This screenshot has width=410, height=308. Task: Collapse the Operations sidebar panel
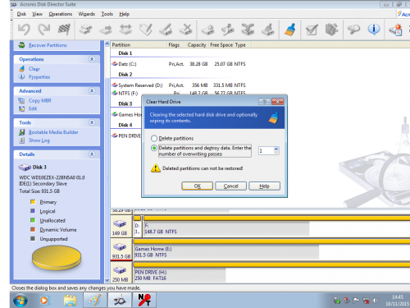92,59
